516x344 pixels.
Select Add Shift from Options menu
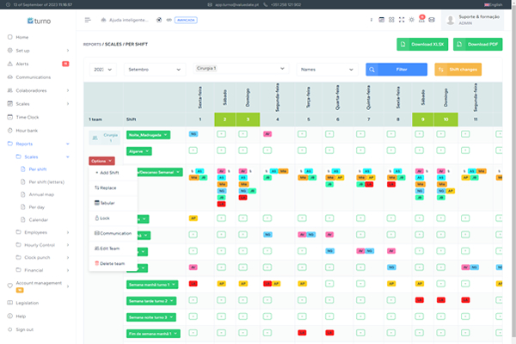coord(108,173)
